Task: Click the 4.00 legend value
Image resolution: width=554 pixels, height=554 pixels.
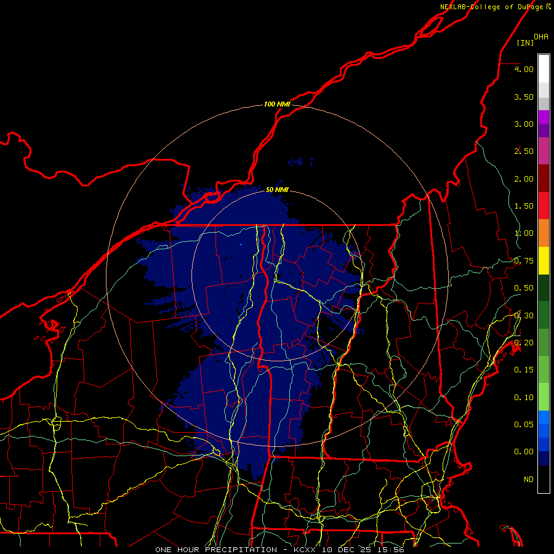Action: tap(524, 69)
